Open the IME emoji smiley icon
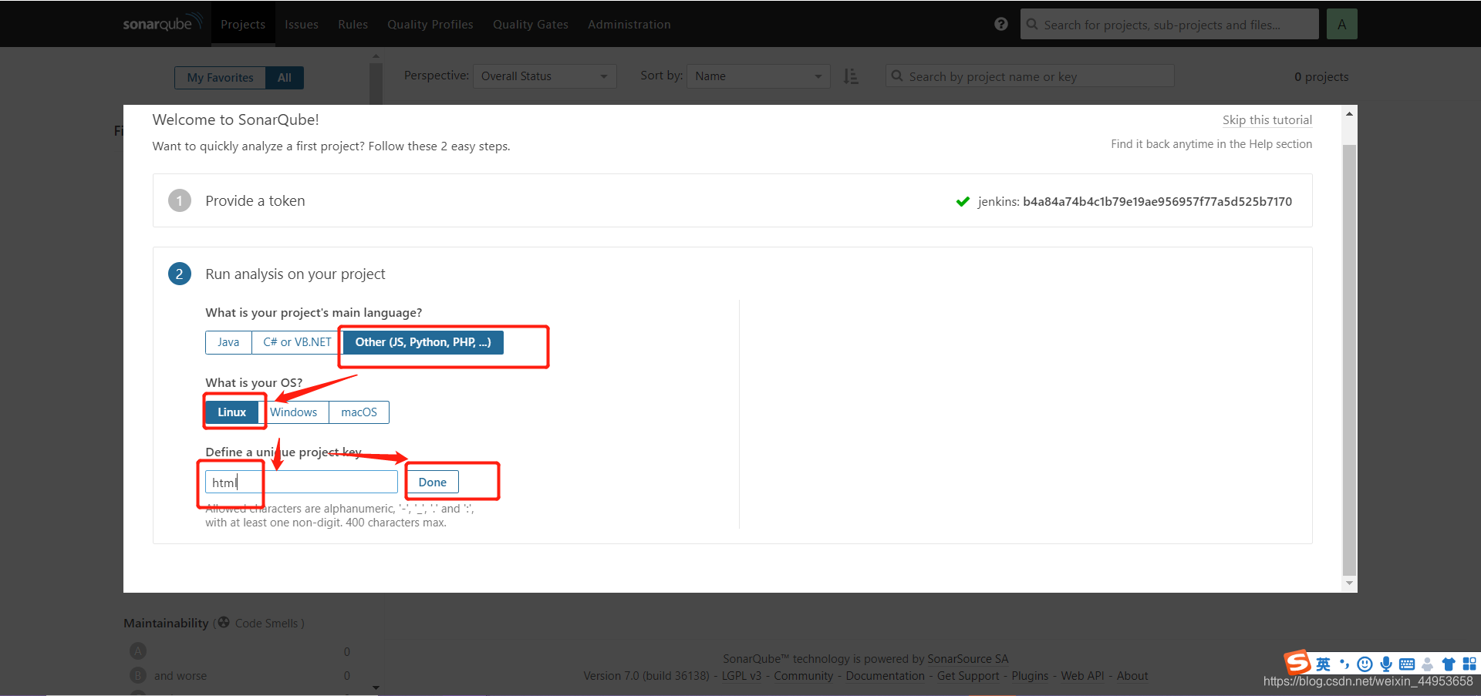This screenshot has width=1481, height=696. coord(1365,664)
